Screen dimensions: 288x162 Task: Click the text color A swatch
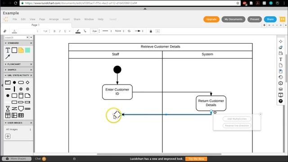tap(14, 31)
